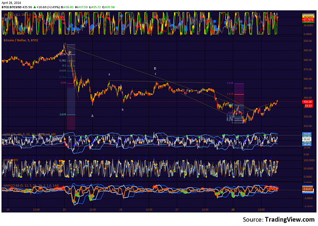
Task: Click the red 435.96 current price tag
Action: pyautogui.click(x=307, y=102)
